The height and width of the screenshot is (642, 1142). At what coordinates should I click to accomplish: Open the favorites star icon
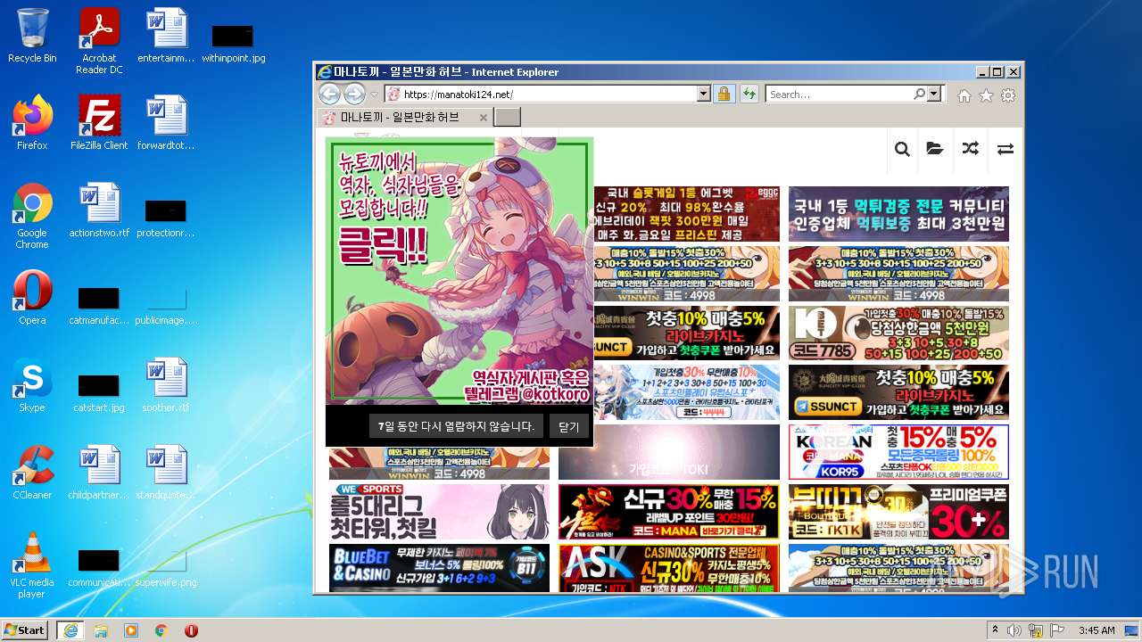[986, 95]
